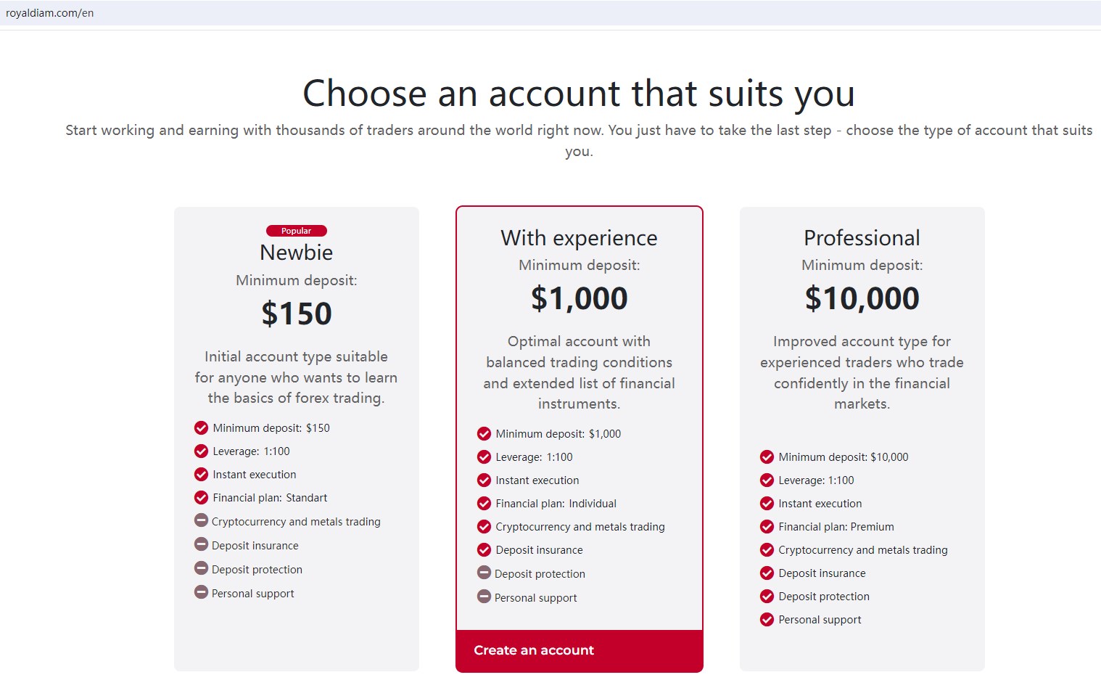
Task: Click the minus icon beside Newbie Deposit insurance
Action: 202,544
